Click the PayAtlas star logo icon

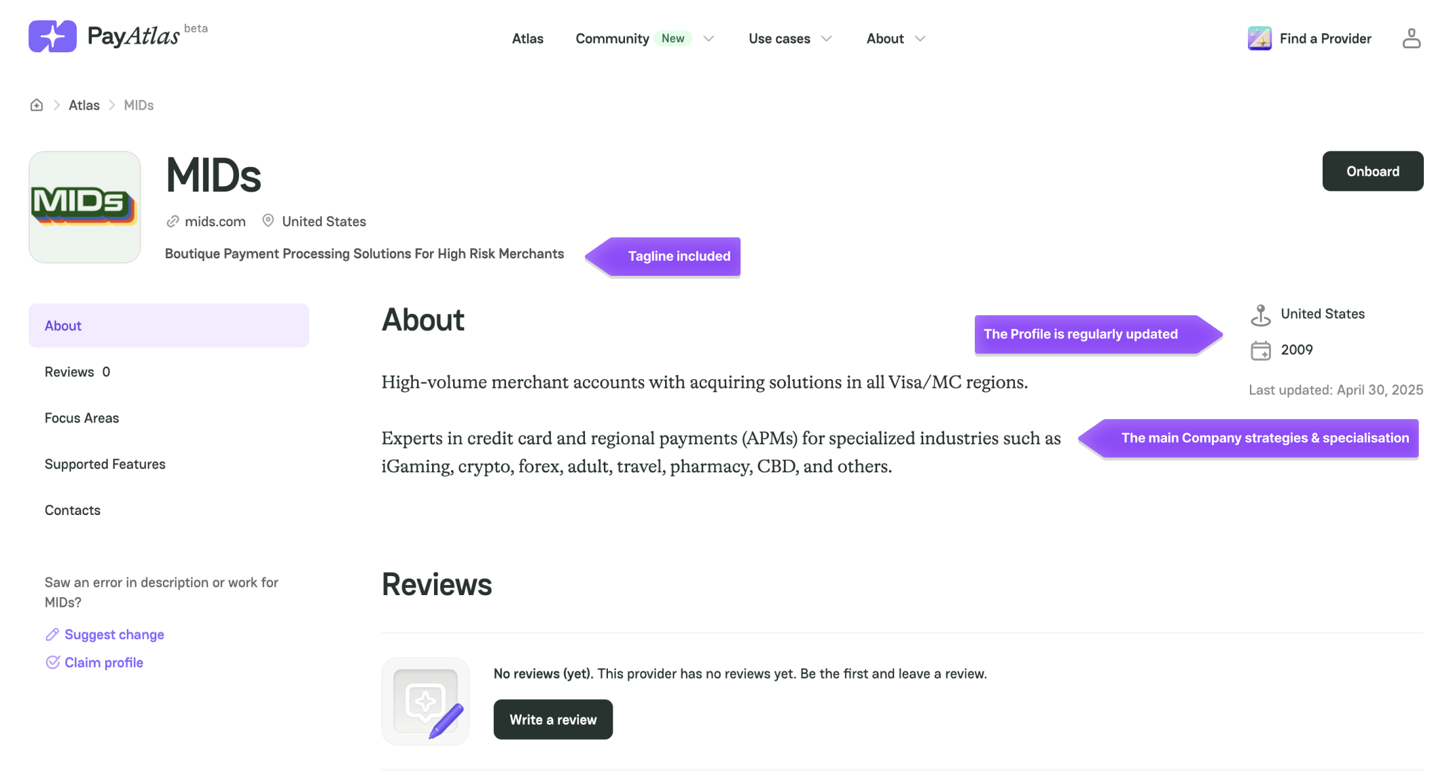[x=52, y=36]
